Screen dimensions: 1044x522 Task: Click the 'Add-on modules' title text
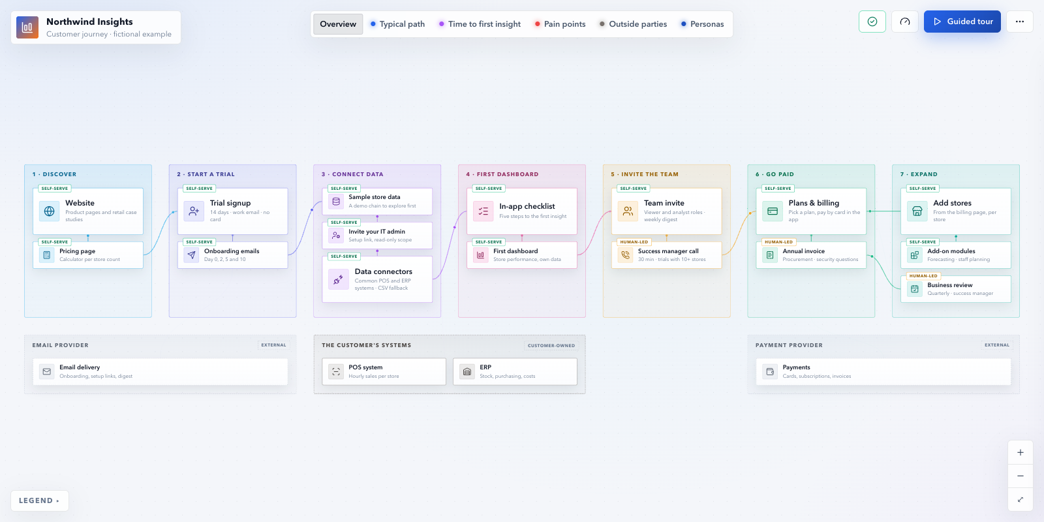point(951,251)
